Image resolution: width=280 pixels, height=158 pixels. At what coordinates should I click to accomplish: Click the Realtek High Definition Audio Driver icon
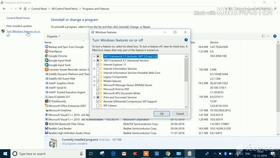point(47,133)
